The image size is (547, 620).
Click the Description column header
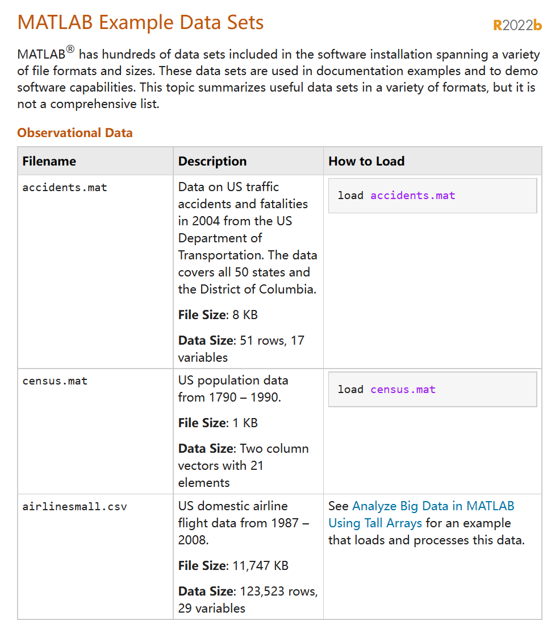click(x=212, y=161)
